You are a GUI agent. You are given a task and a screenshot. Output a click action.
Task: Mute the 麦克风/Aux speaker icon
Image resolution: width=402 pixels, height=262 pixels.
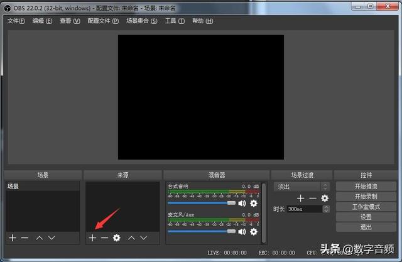pyautogui.click(x=242, y=232)
